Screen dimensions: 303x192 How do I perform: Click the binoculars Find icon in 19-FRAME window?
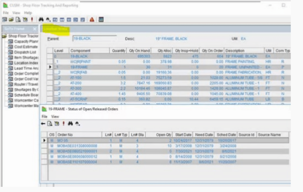70,124
